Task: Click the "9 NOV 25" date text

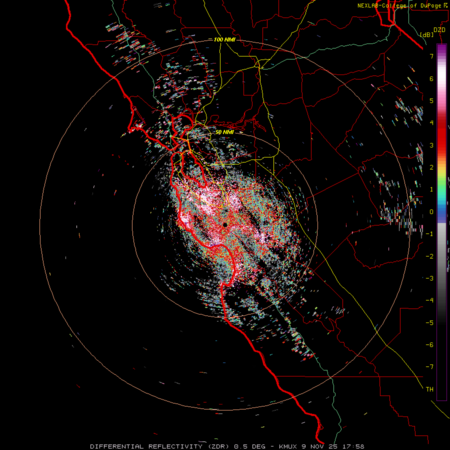Action: tap(319, 446)
